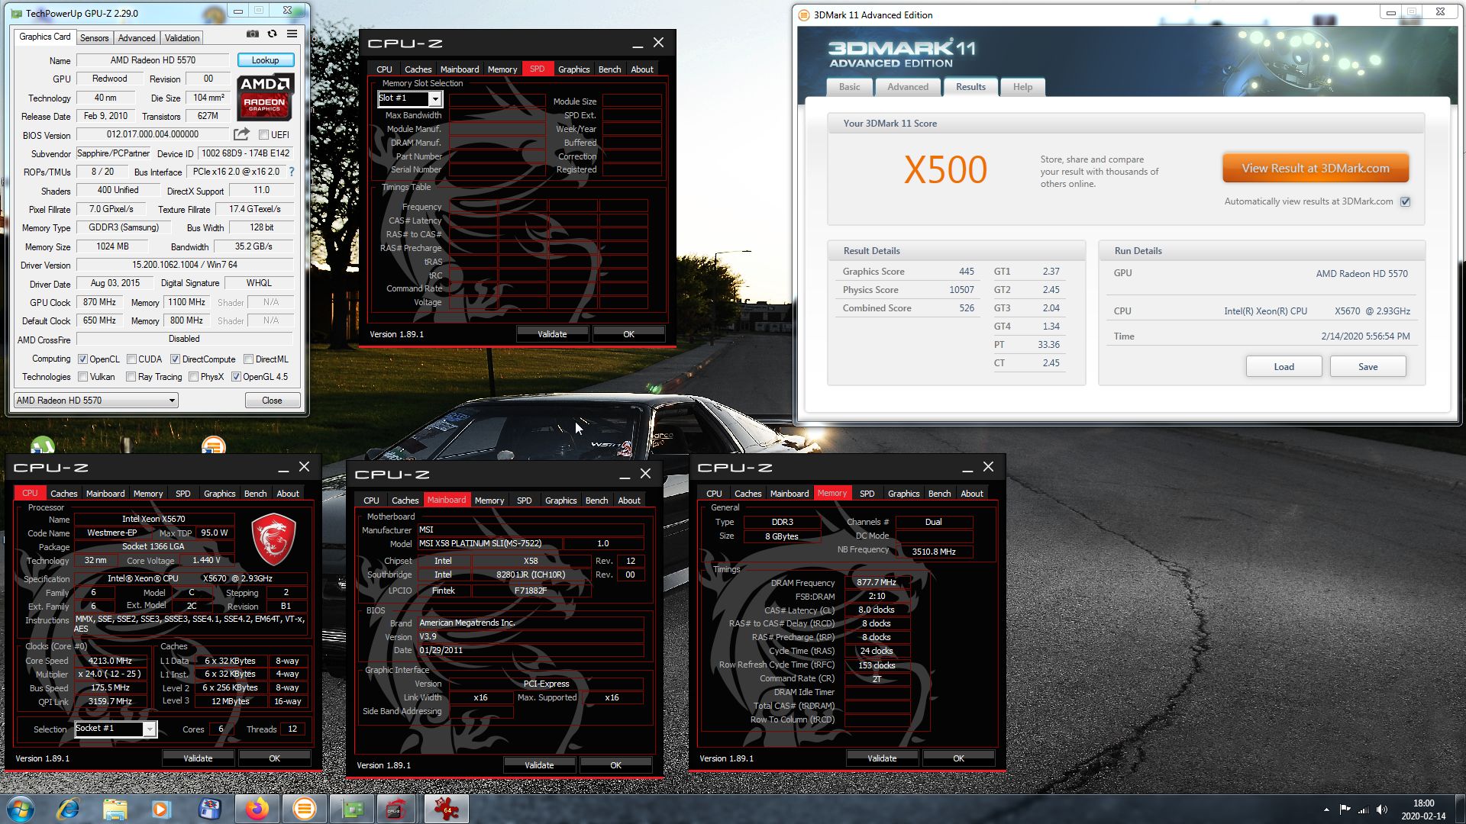1466x824 pixels.
Task: Open the GPU-Z hamburger menu
Action: 292,34
